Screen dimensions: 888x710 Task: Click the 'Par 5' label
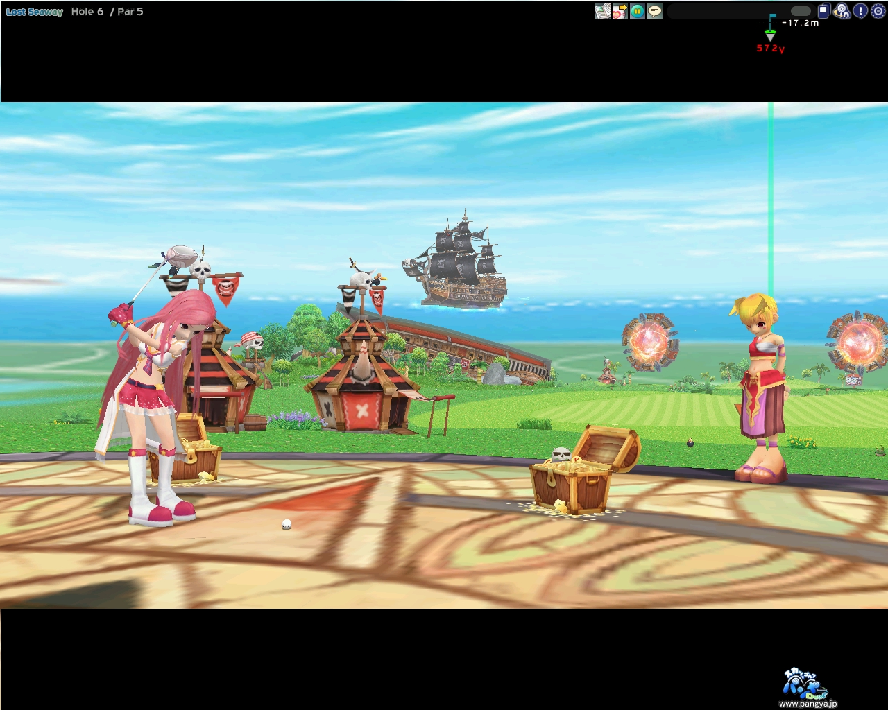coord(130,12)
